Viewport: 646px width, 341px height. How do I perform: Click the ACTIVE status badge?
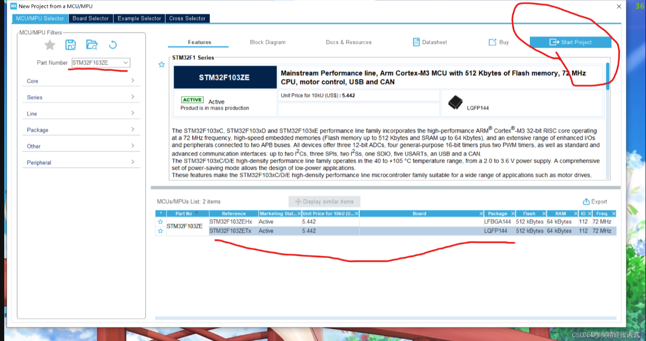pyautogui.click(x=192, y=100)
